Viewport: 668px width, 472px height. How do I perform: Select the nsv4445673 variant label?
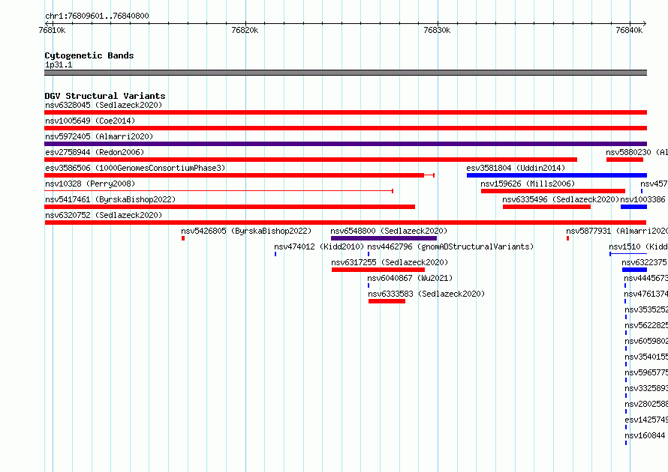[x=645, y=278]
